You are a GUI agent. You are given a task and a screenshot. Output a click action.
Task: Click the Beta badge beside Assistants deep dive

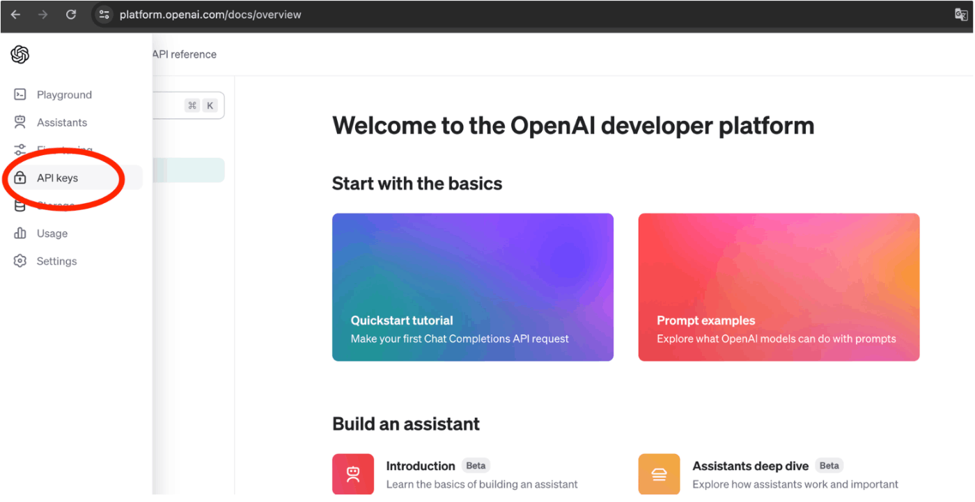pyautogui.click(x=829, y=466)
